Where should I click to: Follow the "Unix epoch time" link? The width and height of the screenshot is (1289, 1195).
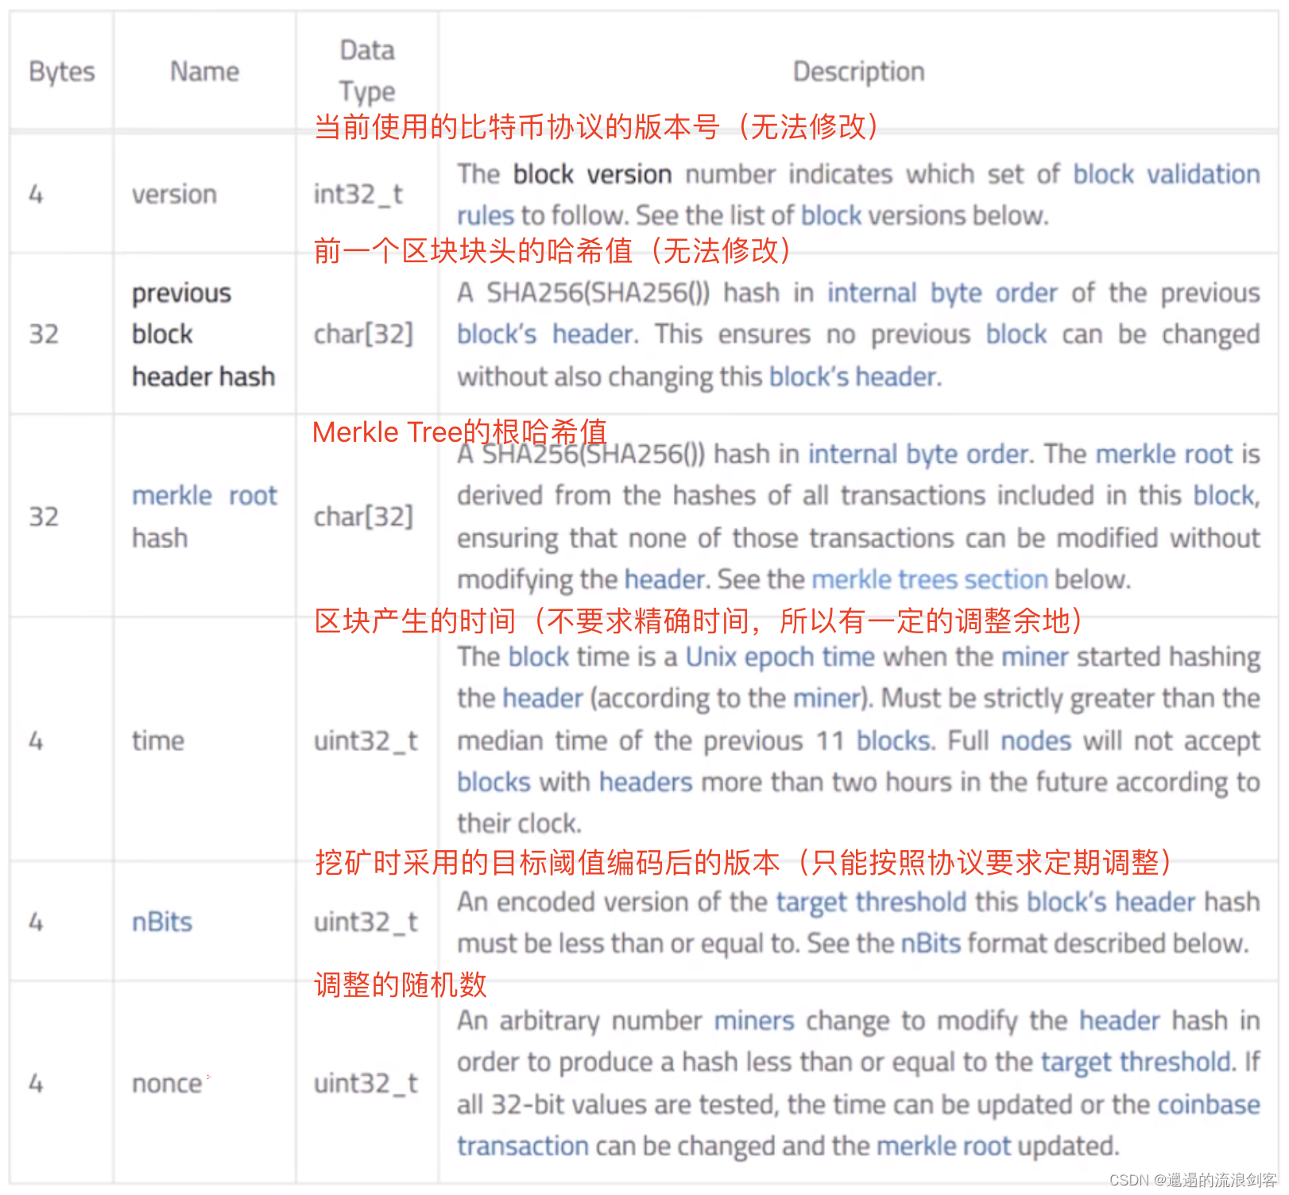point(780,657)
